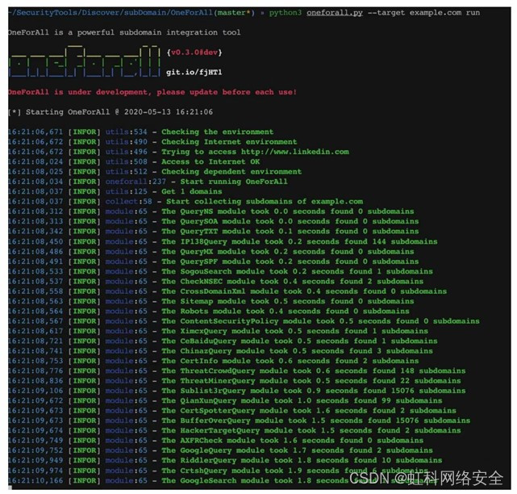Image resolution: width=517 pixels, height=494 pixels.
Task: Click the QueryNS module log line
Action: point(211,211)
